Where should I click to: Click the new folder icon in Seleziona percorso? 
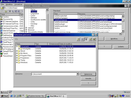(90, 39)
